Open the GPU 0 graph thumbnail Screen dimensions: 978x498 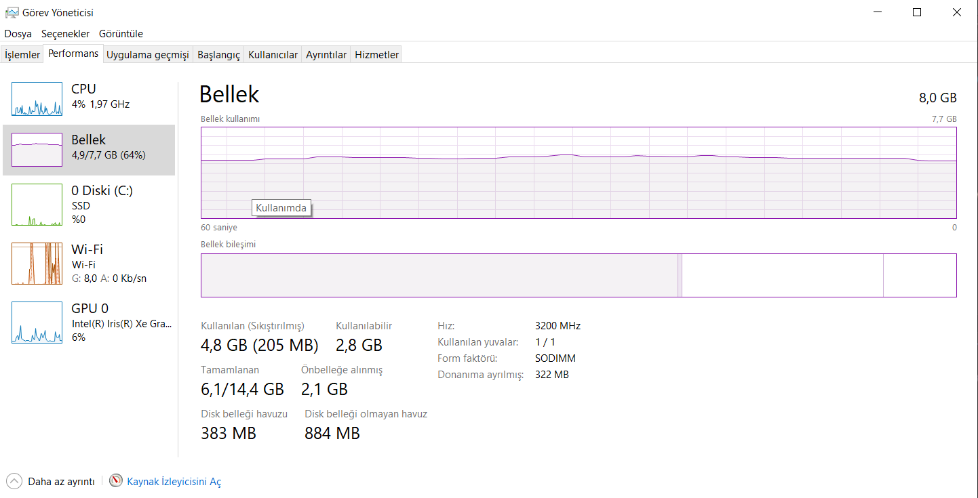[x=37, y=323]
